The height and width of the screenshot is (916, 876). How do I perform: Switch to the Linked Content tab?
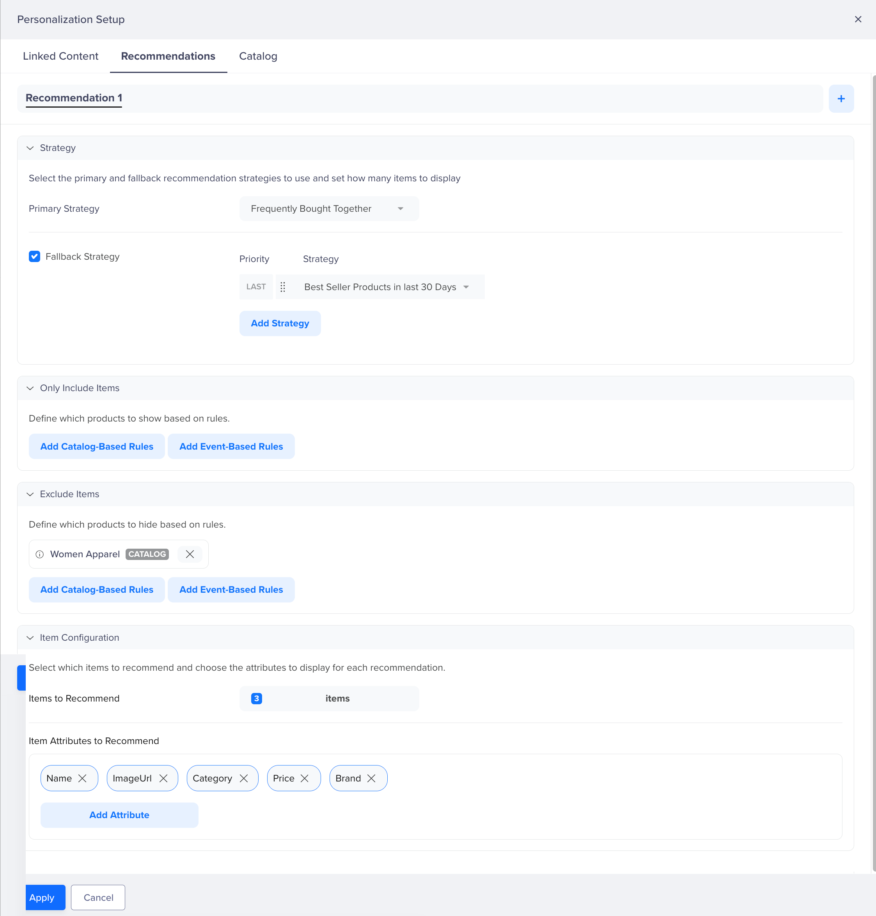61,56
